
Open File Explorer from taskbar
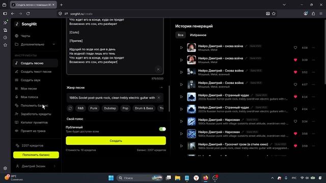point(178,178)
